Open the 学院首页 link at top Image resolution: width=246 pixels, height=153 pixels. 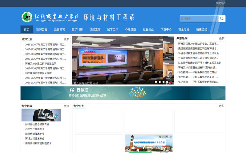click(x=220, y=3)
